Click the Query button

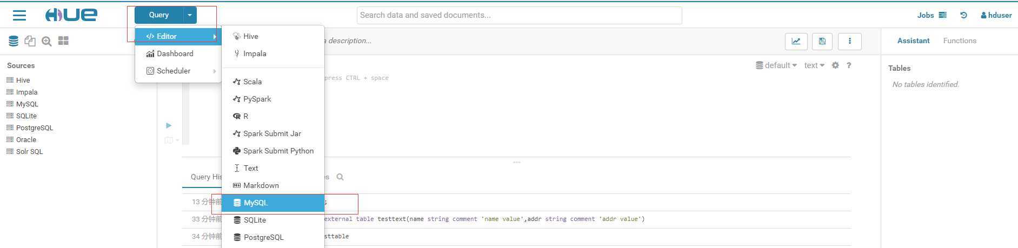coord(159,15)
